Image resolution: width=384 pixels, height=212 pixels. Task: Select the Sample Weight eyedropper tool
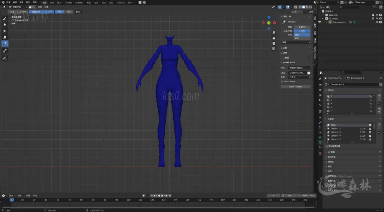coord(4,51)
